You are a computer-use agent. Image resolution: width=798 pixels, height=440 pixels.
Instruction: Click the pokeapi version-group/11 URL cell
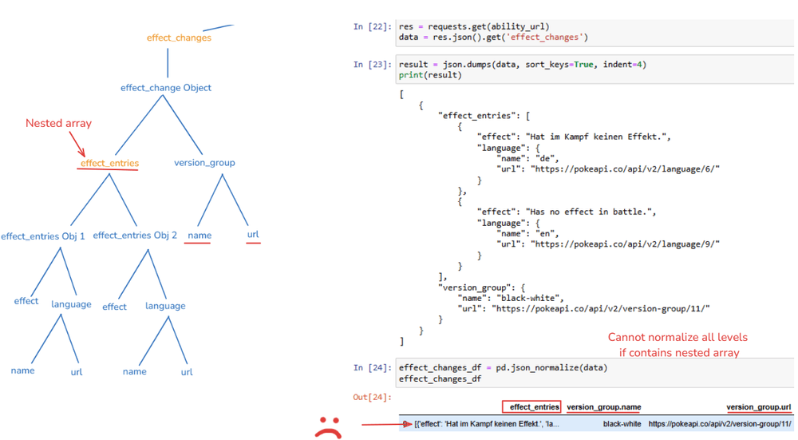pyautogui.click(x=720, y=424)
